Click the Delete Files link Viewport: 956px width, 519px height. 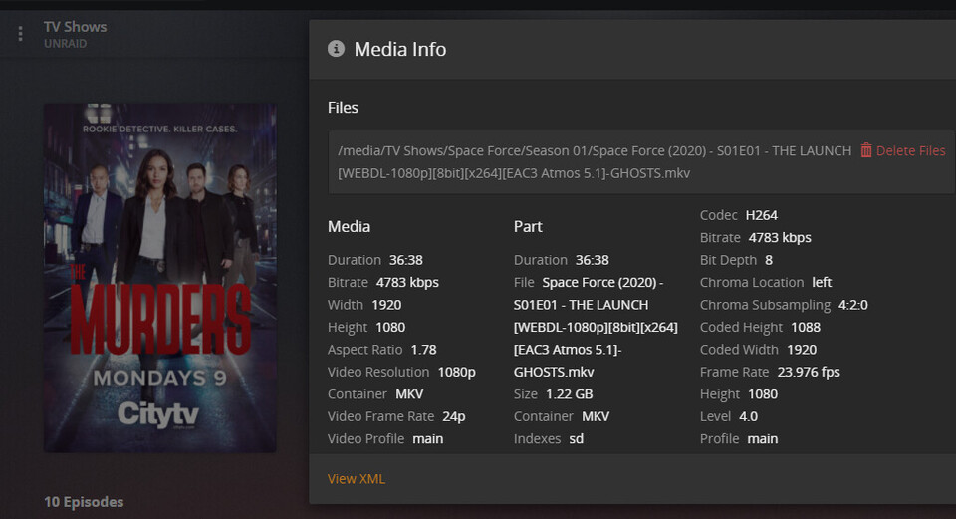click(x=910, y=151)
